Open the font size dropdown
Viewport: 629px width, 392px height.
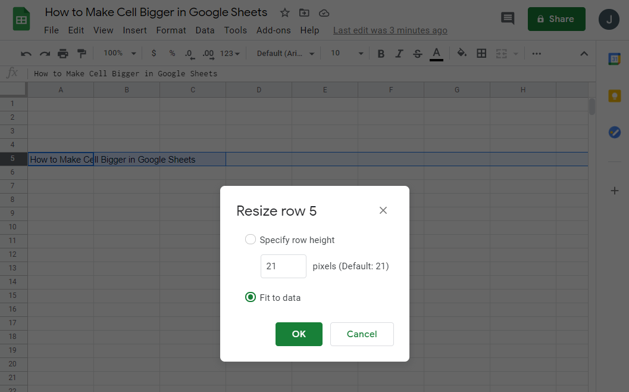(x=346, y=54)
